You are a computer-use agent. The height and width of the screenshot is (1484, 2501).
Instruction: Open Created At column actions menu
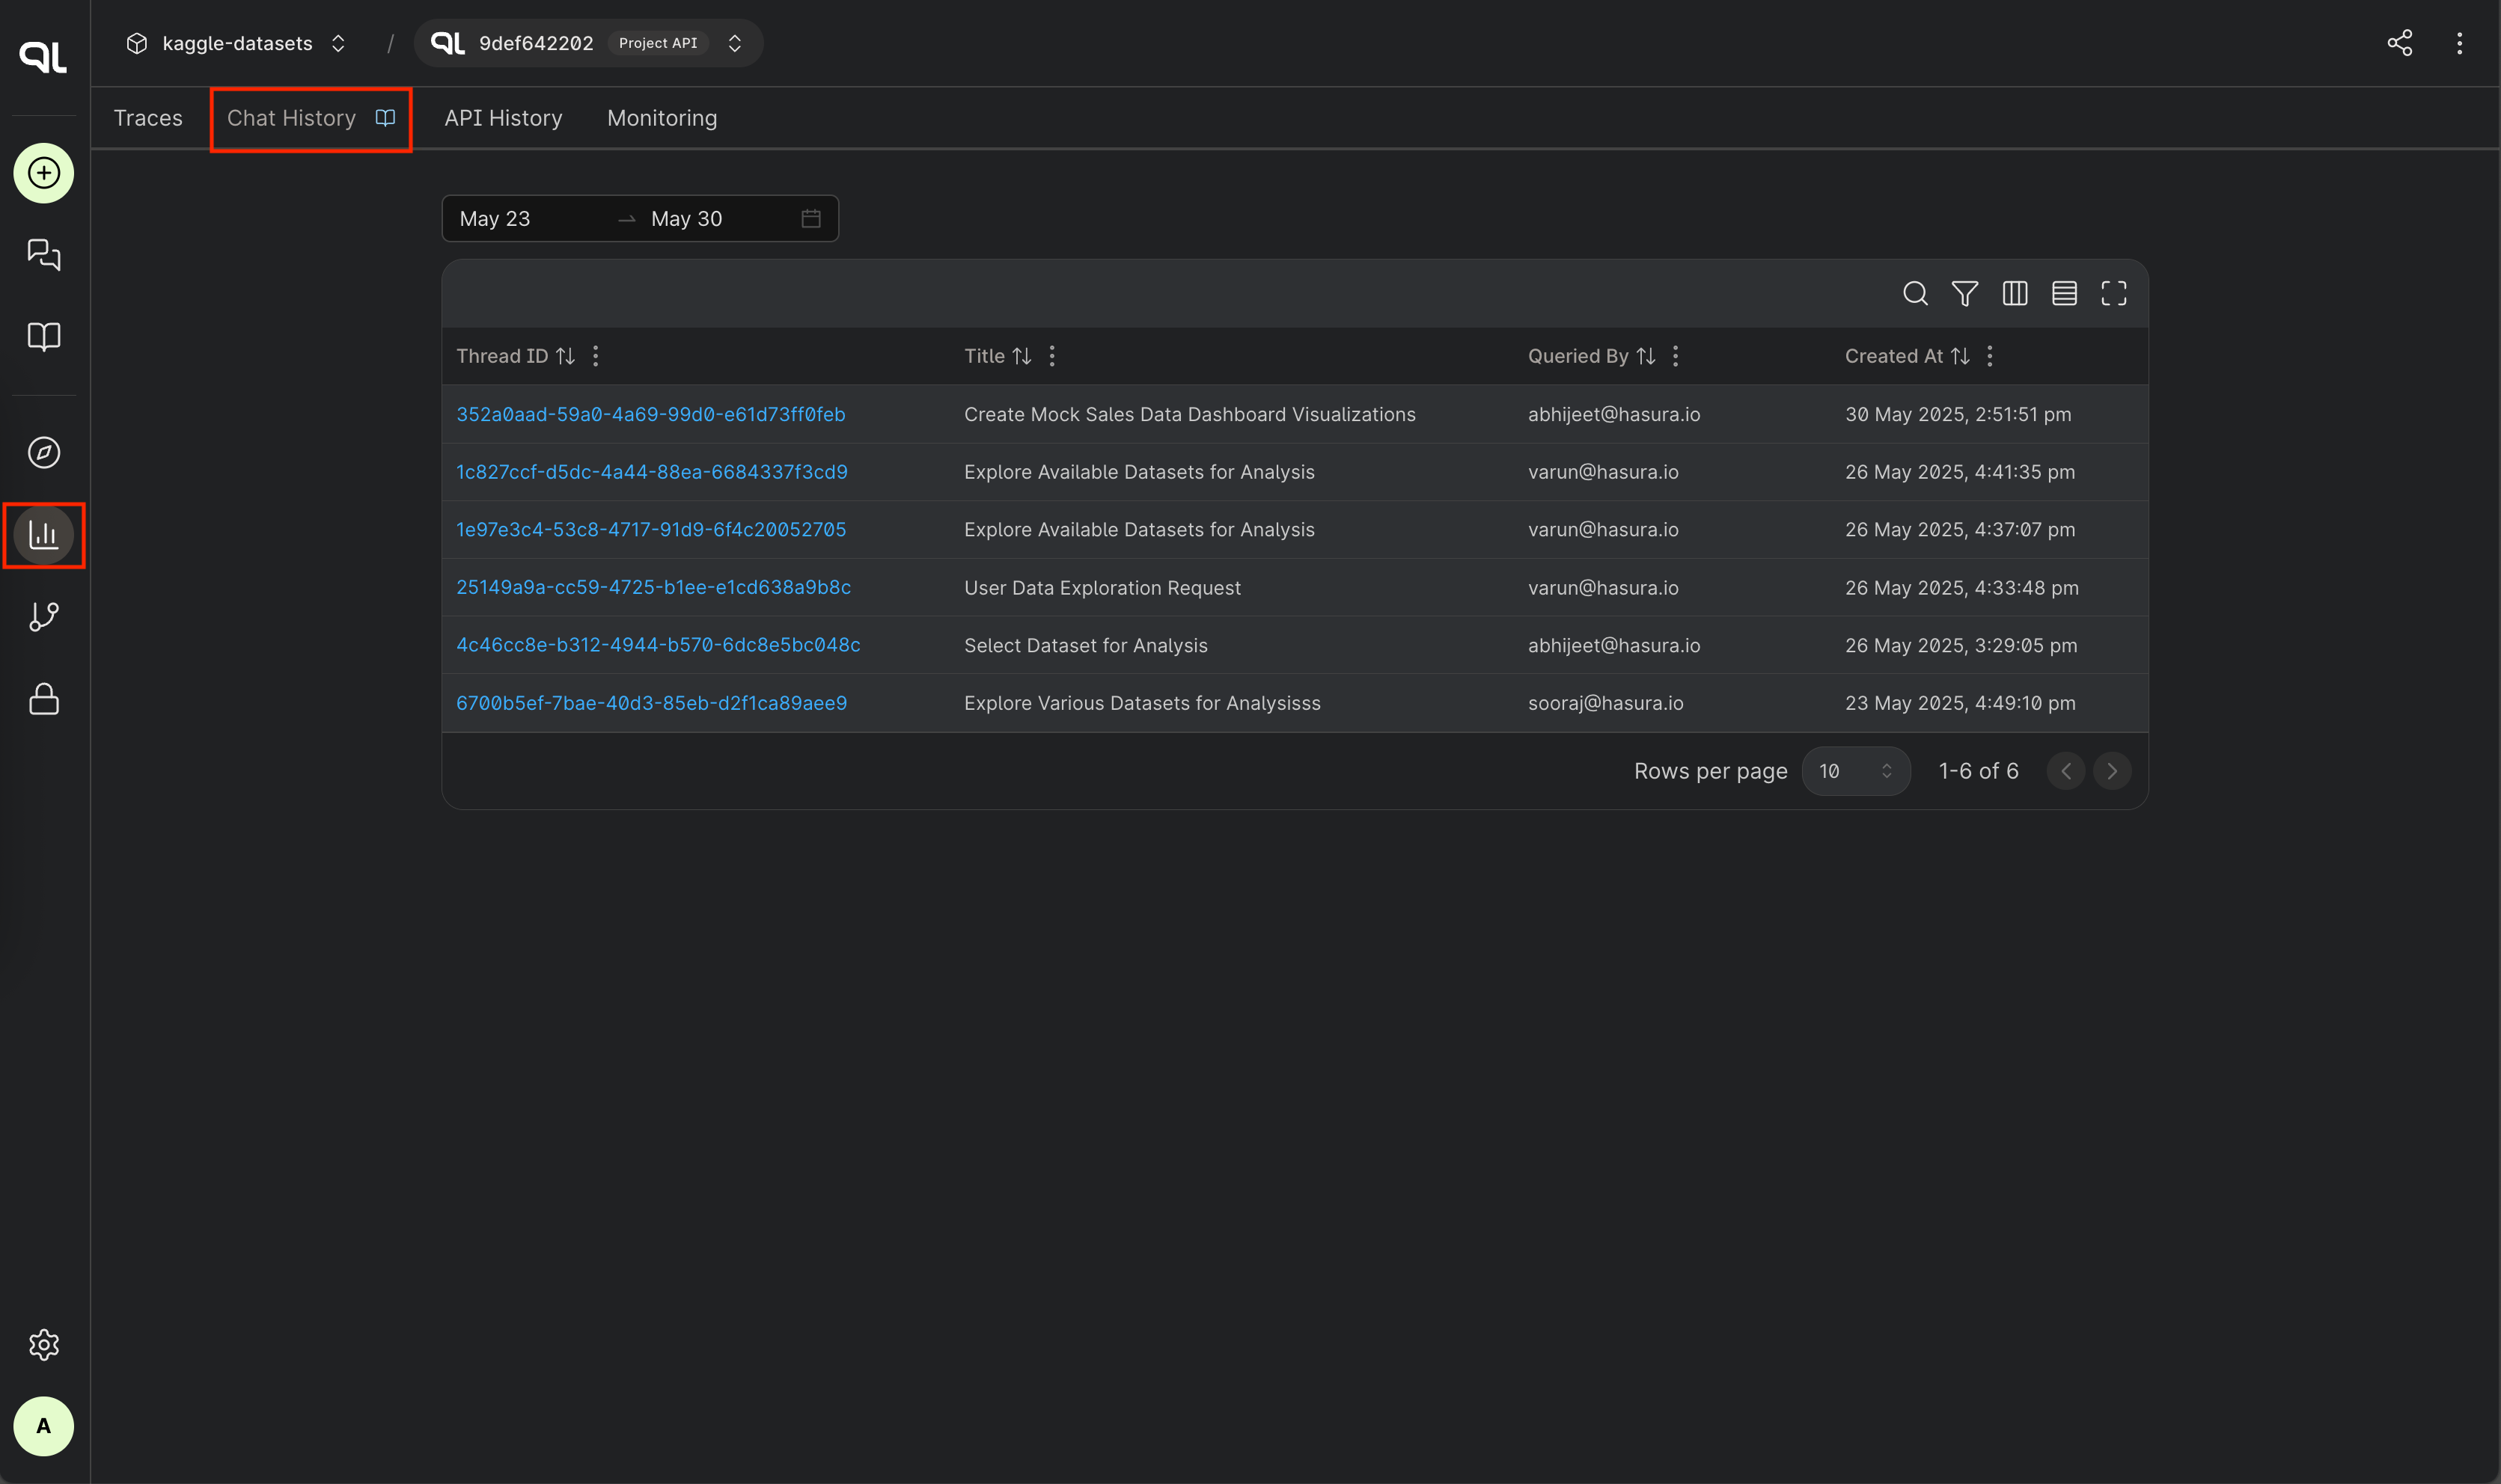coord(1990,356)
